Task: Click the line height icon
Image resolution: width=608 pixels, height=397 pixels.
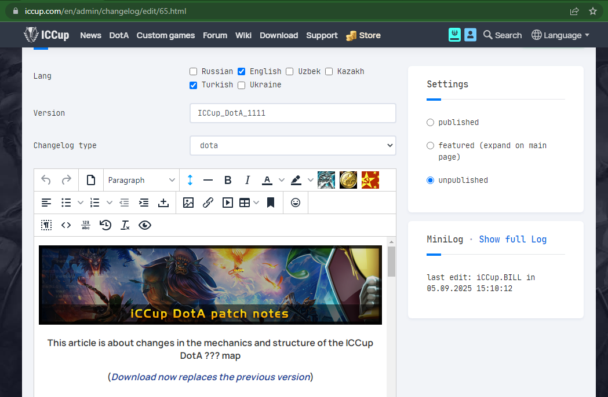Action: point(190,180)
